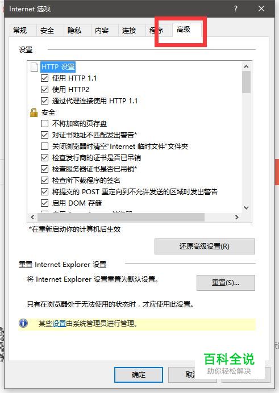Screen dimensions: 279x393
Task: Select the 连接 tab
Action: [129, 31]
